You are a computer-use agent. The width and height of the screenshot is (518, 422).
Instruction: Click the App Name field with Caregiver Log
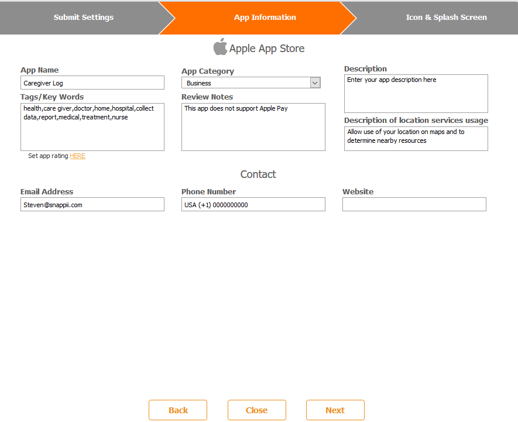click(x=92, y=83)
